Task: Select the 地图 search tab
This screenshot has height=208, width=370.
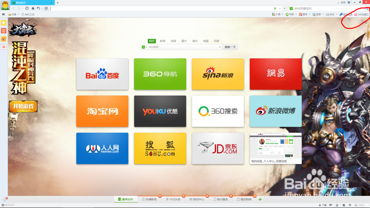Action: (206, 41)
